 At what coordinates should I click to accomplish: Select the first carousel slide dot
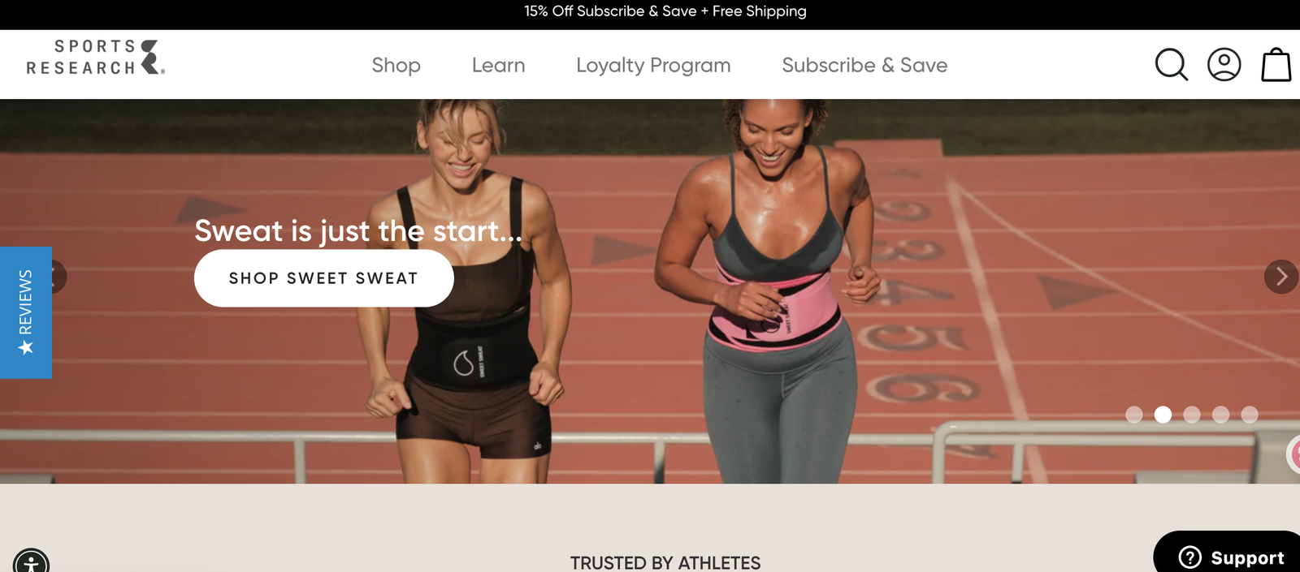[x=1134, y=415]
